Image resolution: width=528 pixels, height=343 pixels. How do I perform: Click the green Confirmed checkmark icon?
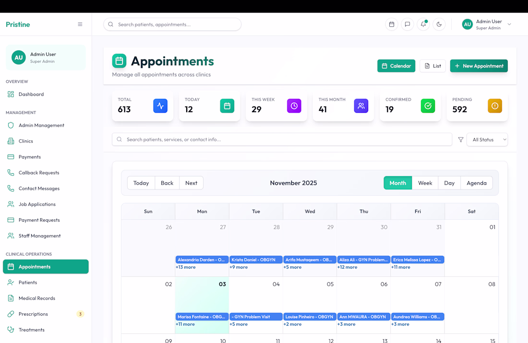tap(428, 106)
